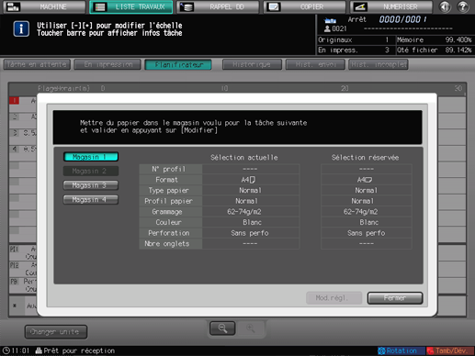Click the Prêt pour réception printer icon
Viewport: 475px width, 356px height.
[39, 350]
